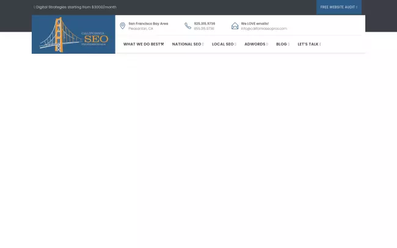The width and height of the screenshot is (397, 248).
Task: Click the 855.315.9756 toll-free number
Action: (x=204, y=29)
